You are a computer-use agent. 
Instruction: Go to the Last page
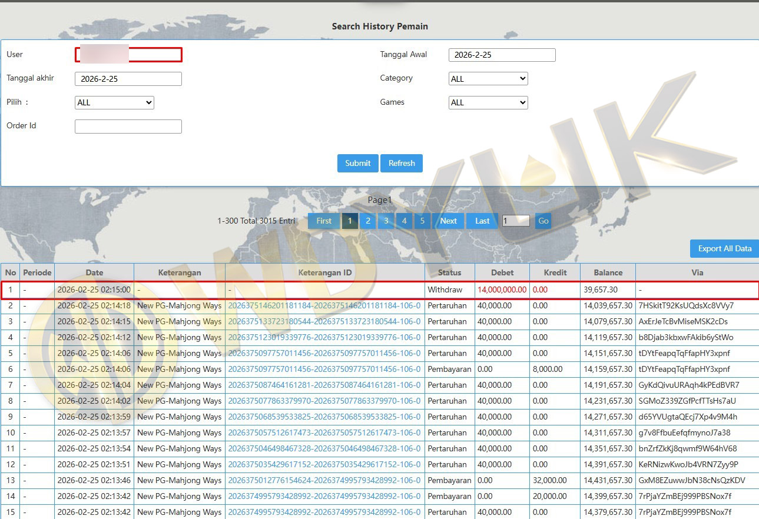pos(482,221)
